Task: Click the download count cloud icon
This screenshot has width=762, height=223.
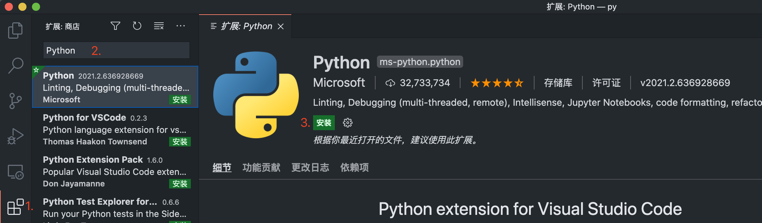Action: click(x=390, y=83)
